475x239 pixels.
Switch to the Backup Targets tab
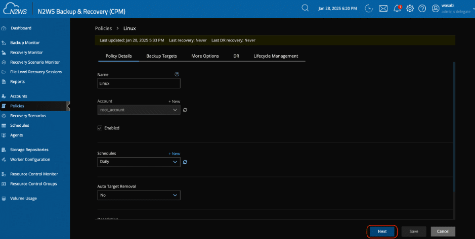tap(161, 56)
